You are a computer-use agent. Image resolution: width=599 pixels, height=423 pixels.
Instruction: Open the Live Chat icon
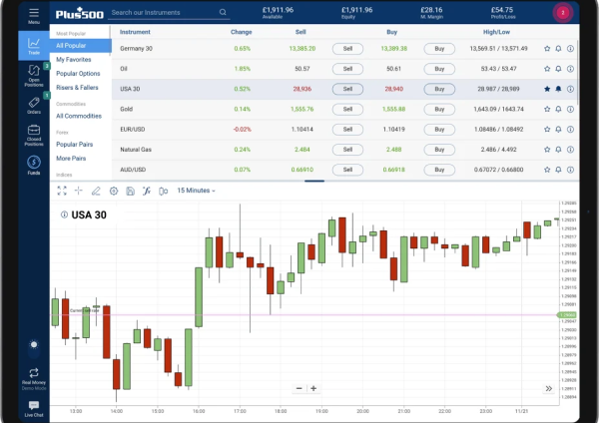click(34, 408)
